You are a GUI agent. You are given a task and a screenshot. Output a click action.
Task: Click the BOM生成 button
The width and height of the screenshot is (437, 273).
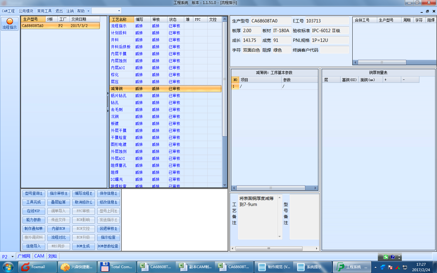pyautogui.click(x=83, y=246)
